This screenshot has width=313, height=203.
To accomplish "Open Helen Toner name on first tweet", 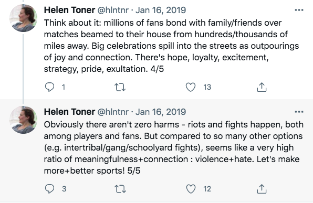I will tap(69, 10).
